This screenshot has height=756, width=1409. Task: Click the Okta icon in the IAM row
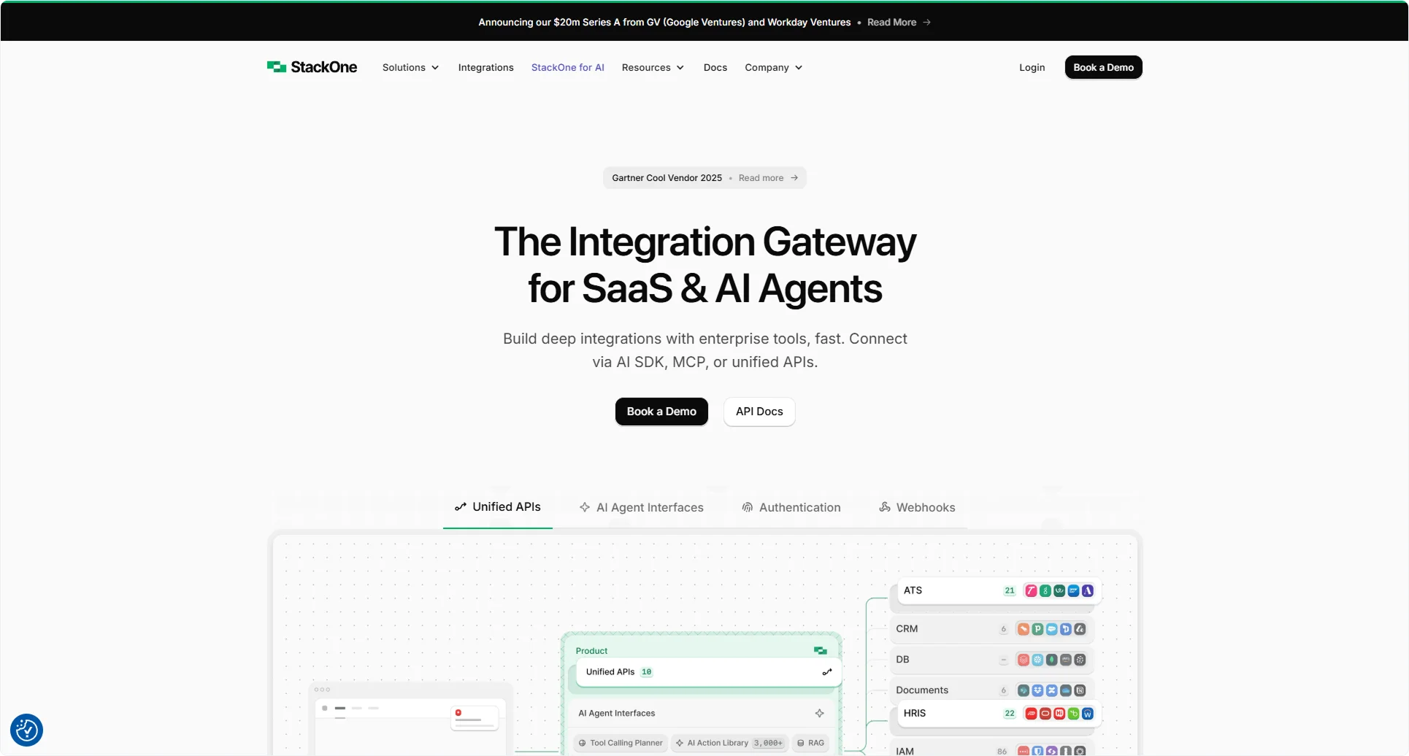point(1080,750)
